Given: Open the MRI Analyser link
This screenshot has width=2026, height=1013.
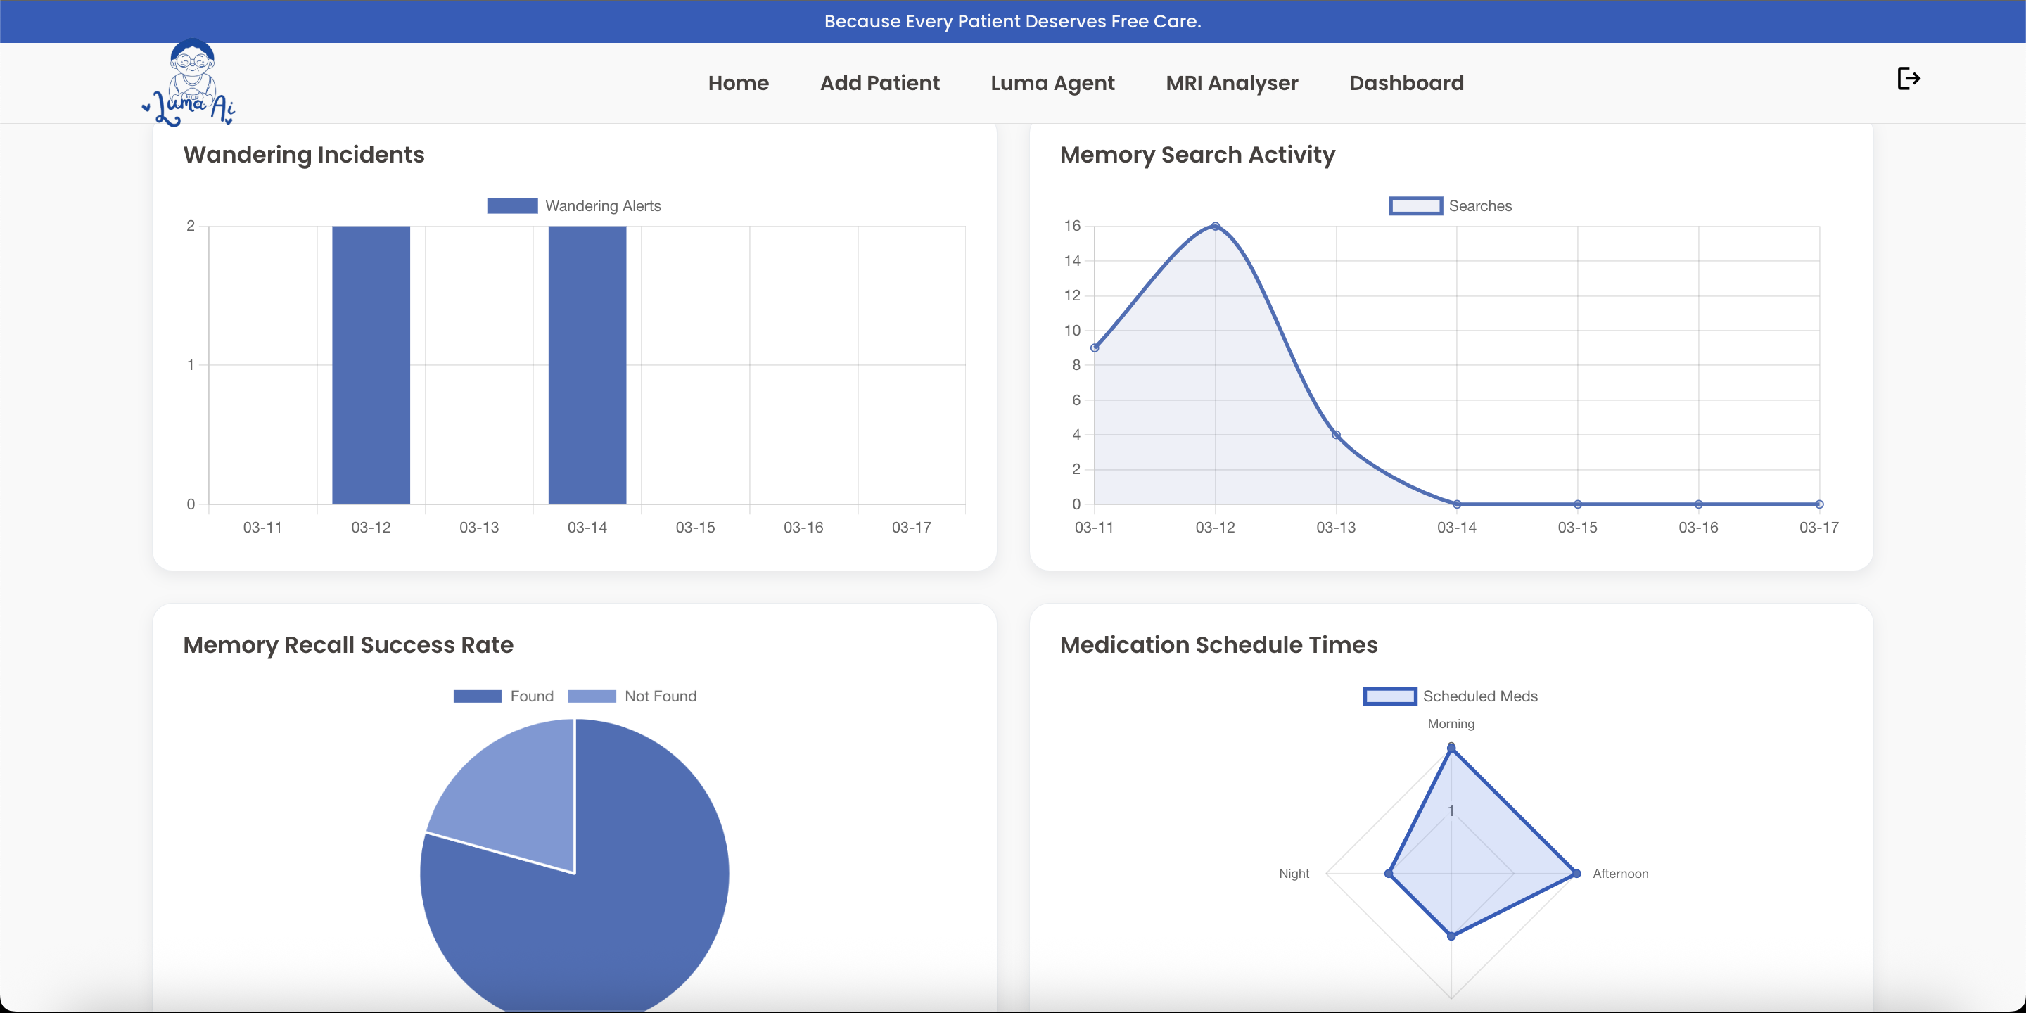Looking at the screenshot, I should (1232, 82).
